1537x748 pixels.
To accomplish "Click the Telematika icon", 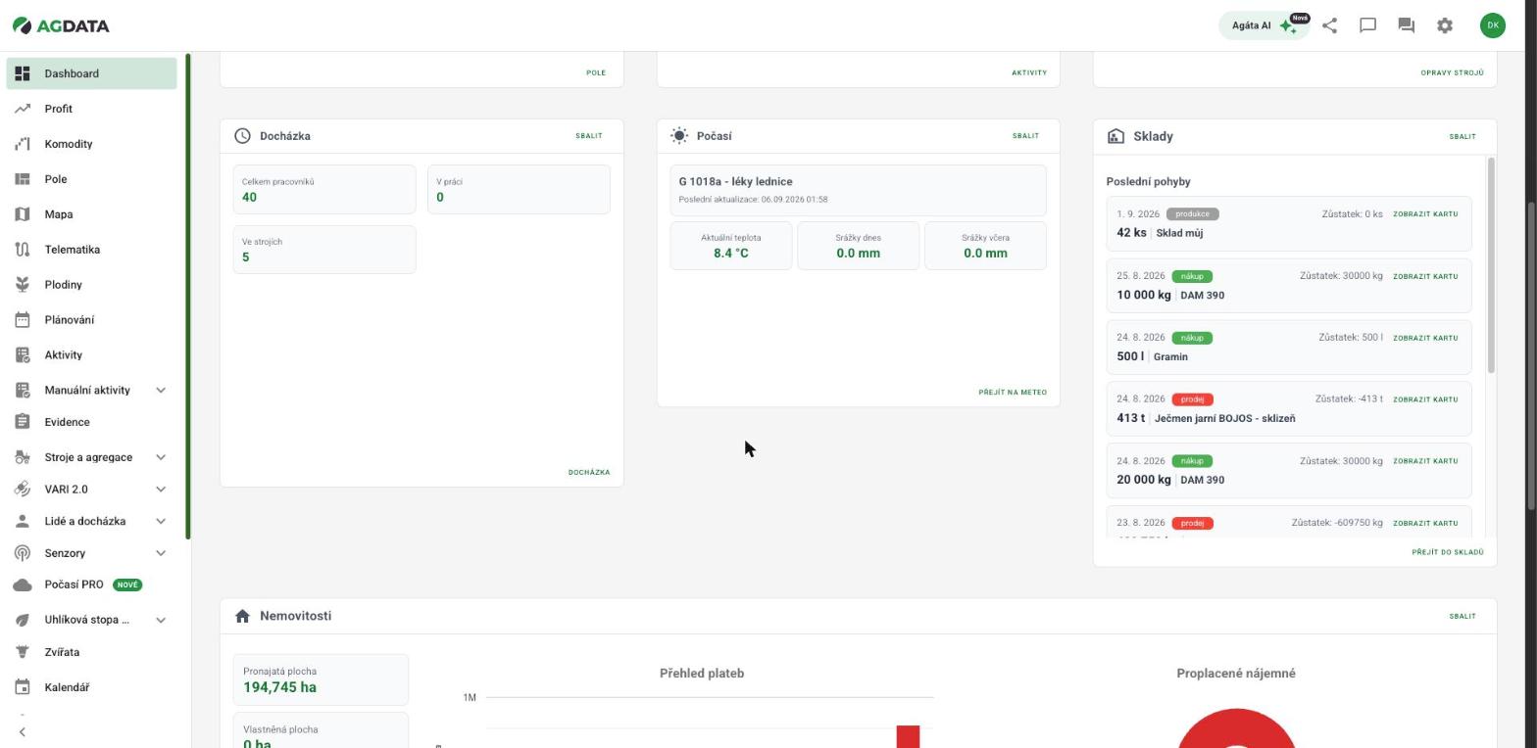I will point(23,250).
